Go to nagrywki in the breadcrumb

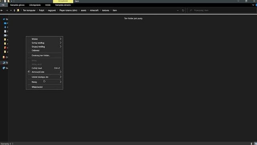click(52, 10)
